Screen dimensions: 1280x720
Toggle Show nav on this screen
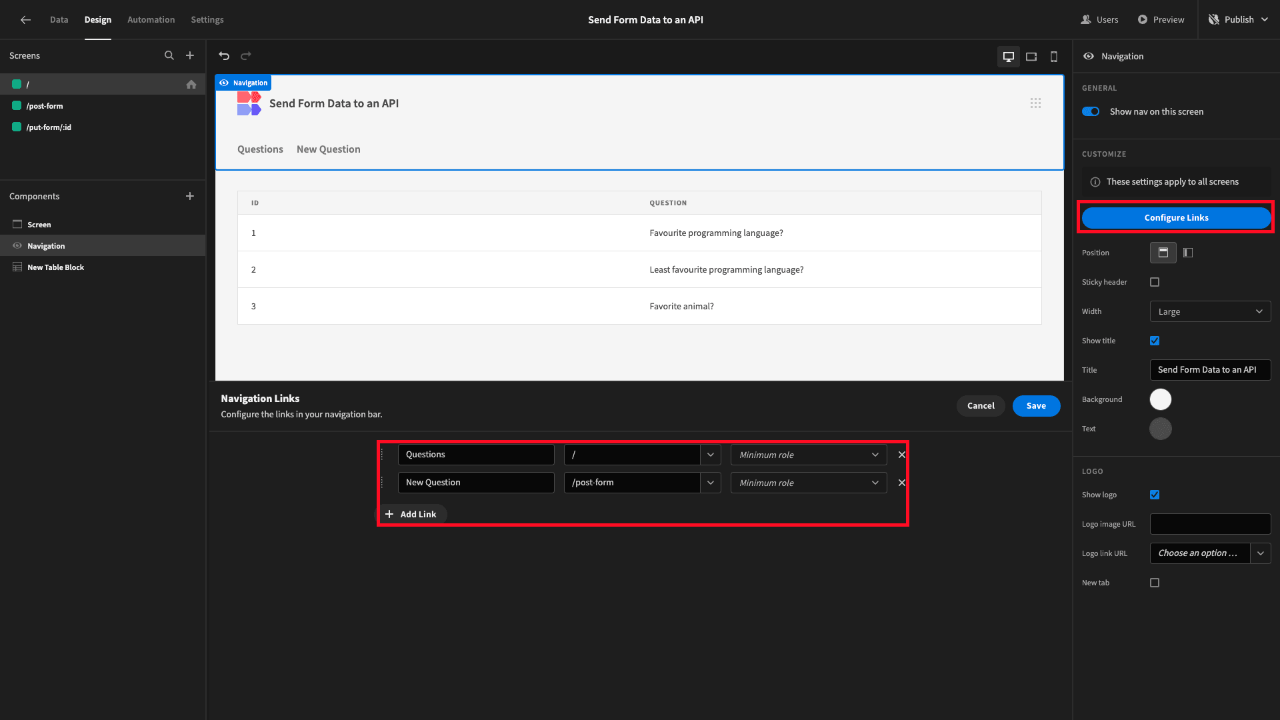[x=1091, y=111]
